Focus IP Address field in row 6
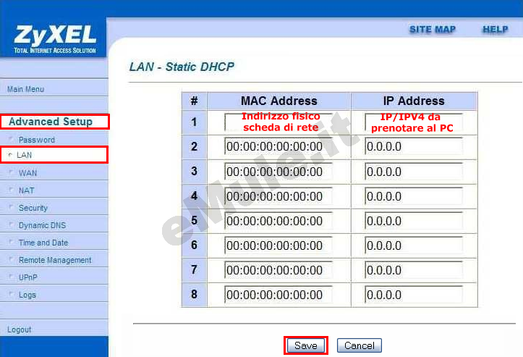 (x=414, y=245)
